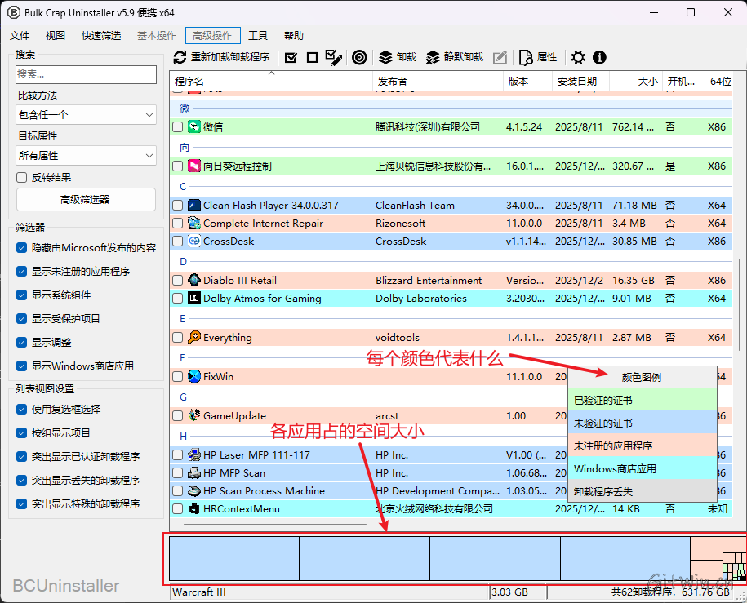Viewport: 747px width, 603px height.
Task: Toggle 显示受保护项目 checkbox
Action: (x=21, y=319)
